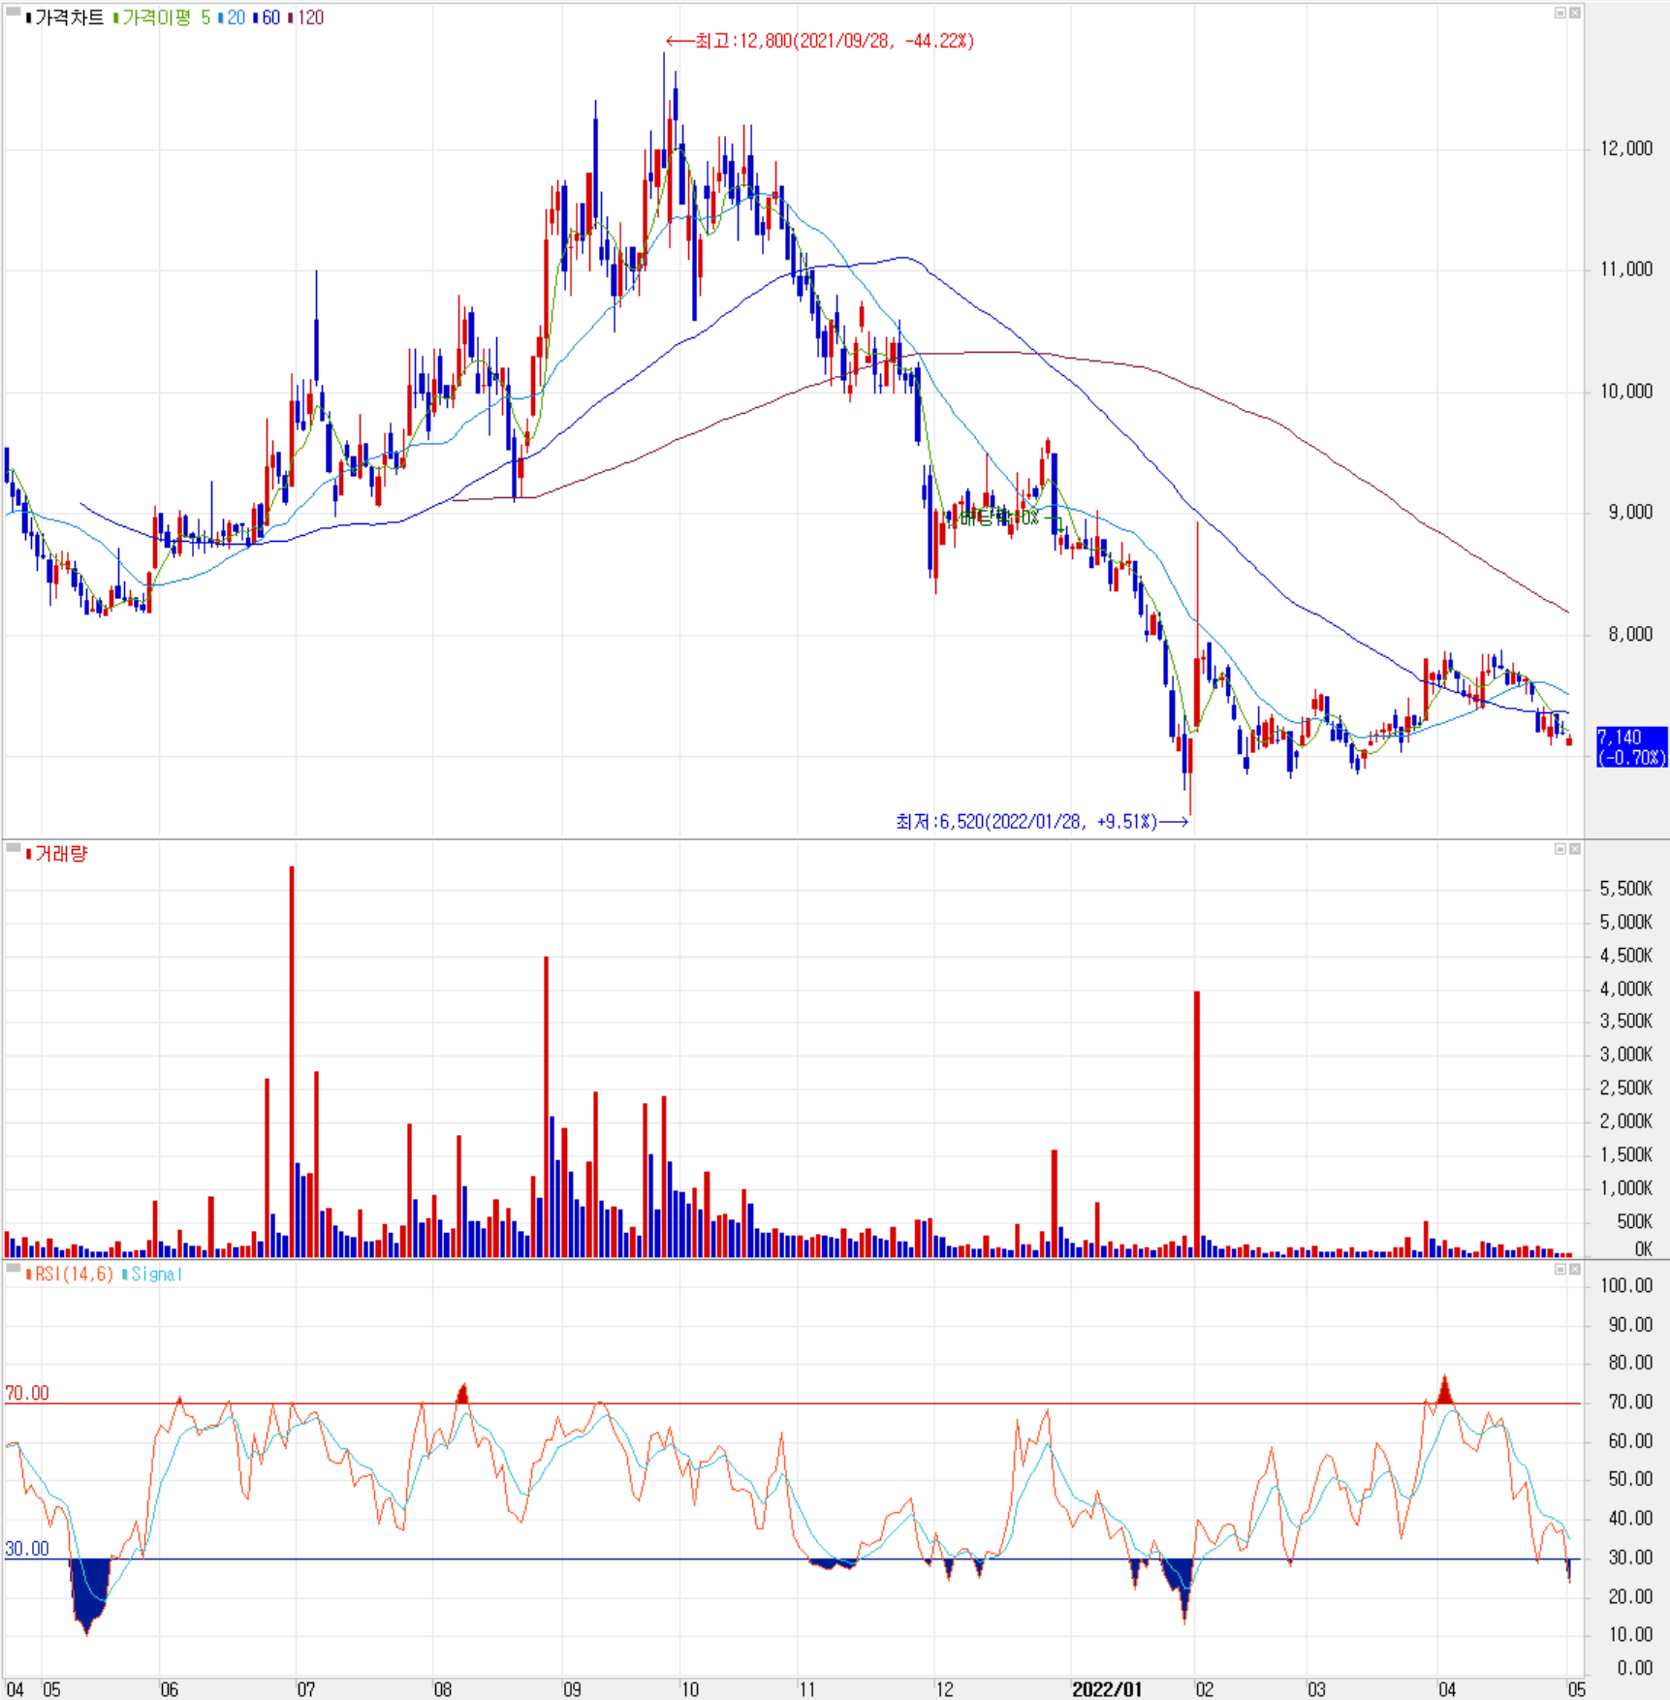
Task: Click the grey handle of the price chart panel
Action: point(14,12)
